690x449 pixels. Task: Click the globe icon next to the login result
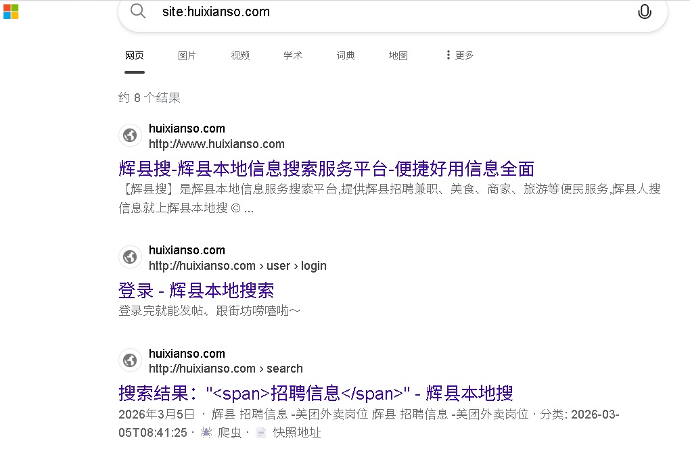pyautogui.click(x=130, y=257)
